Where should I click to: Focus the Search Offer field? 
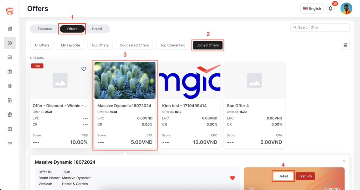tap(320, 27)
